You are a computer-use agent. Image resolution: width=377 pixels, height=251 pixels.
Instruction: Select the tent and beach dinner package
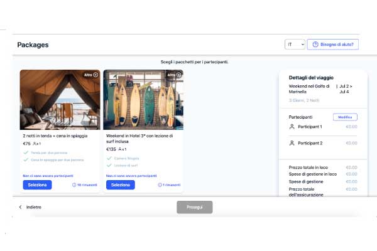38,185
